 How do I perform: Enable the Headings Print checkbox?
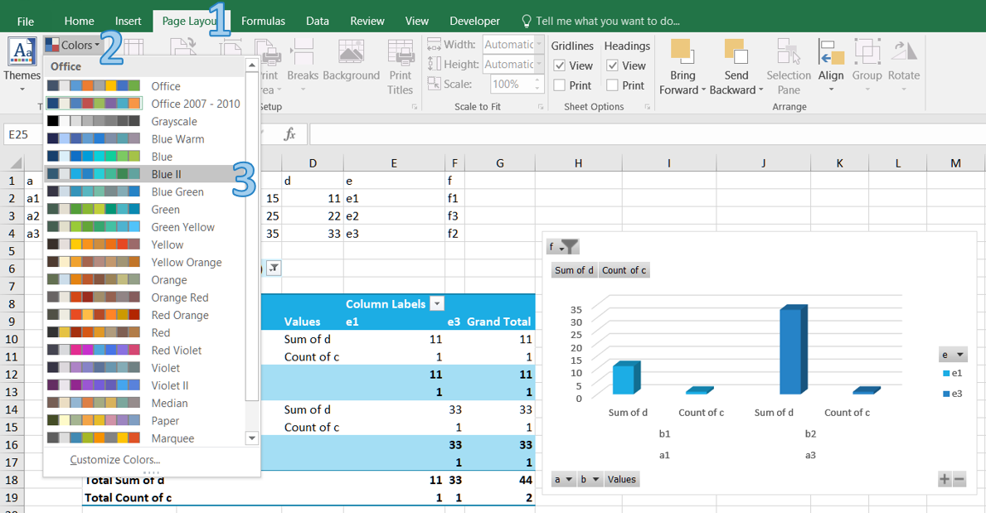(613, 85)
